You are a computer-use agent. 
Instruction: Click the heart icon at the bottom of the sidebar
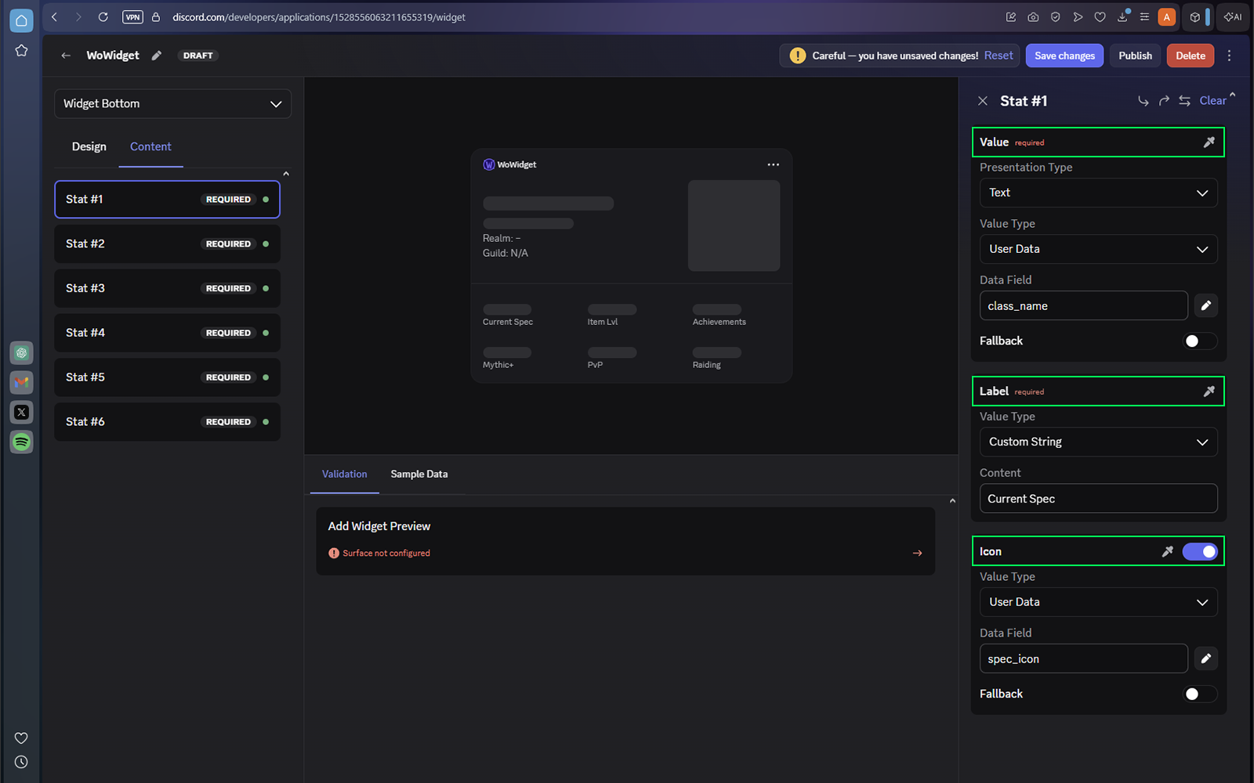tap(21, 738)
